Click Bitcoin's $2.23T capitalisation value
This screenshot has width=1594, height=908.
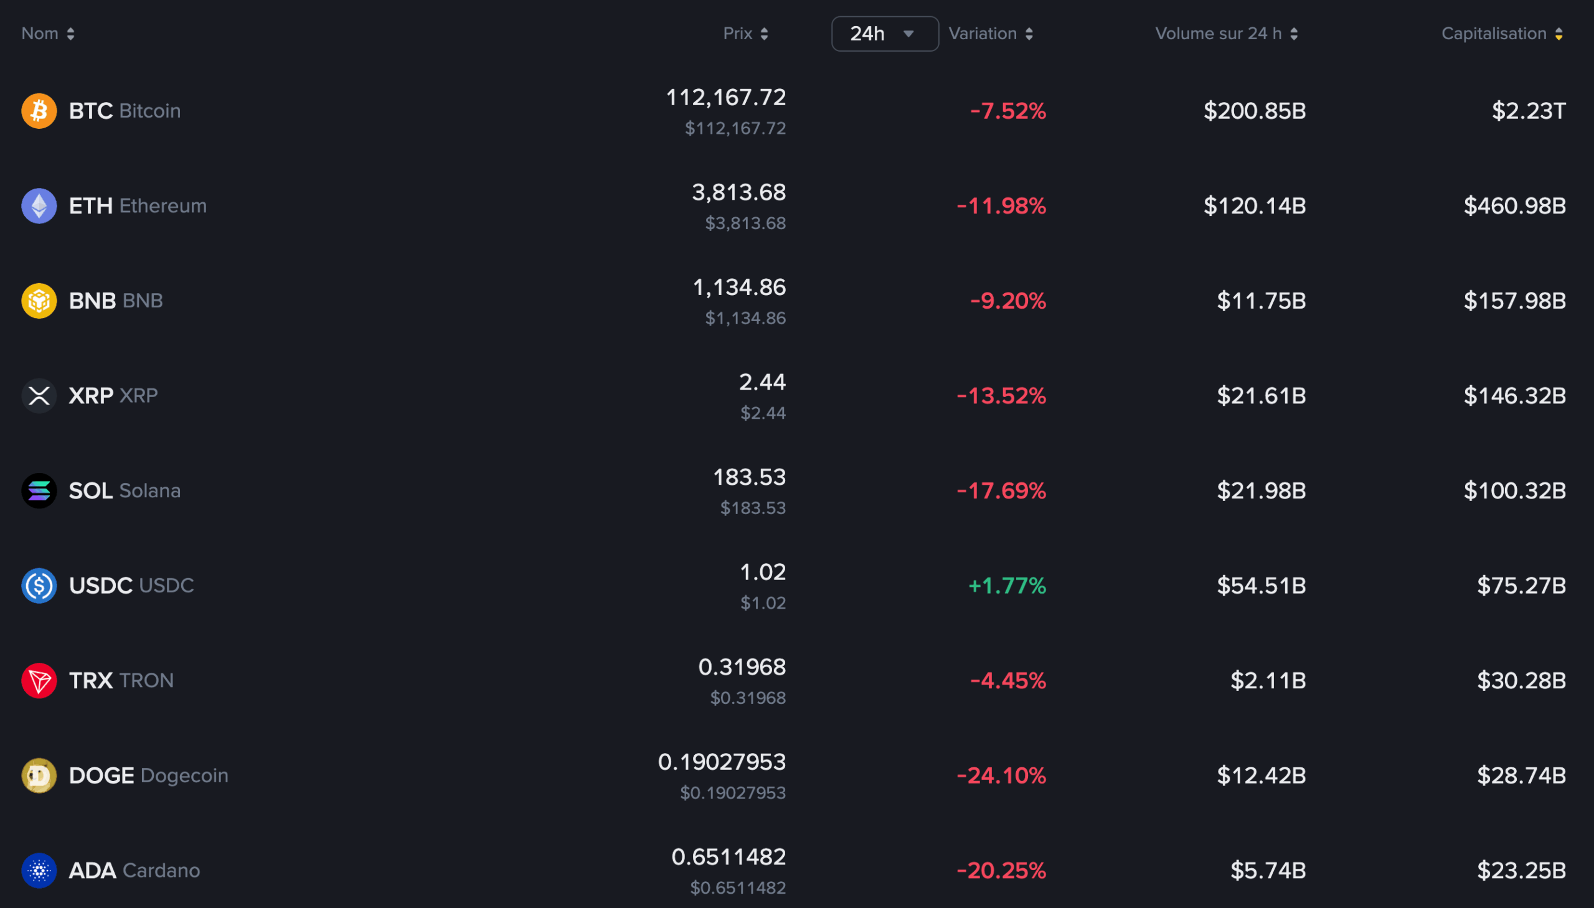tap(1528, 111)
